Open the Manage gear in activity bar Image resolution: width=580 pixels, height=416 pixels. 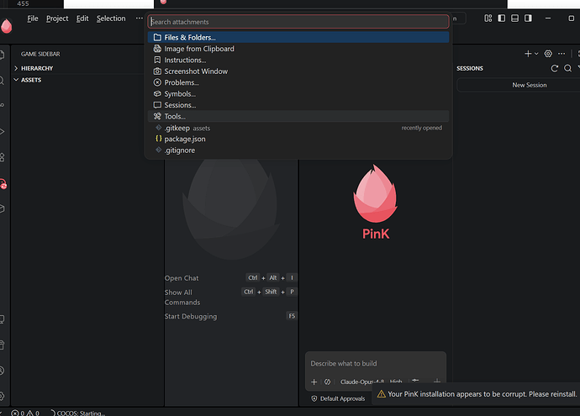[2, 396]
